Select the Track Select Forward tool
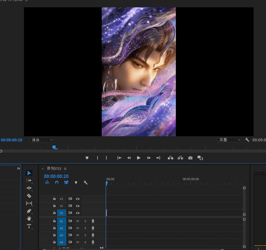This screenshot has height=250, width=266. (29, 180)
